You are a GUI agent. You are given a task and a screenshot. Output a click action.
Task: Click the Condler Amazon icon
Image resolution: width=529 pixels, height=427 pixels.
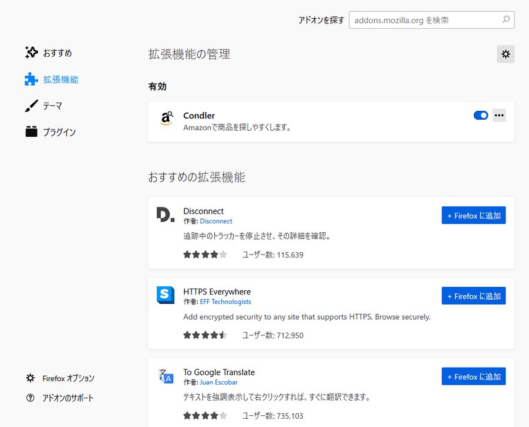click(166, 118)
